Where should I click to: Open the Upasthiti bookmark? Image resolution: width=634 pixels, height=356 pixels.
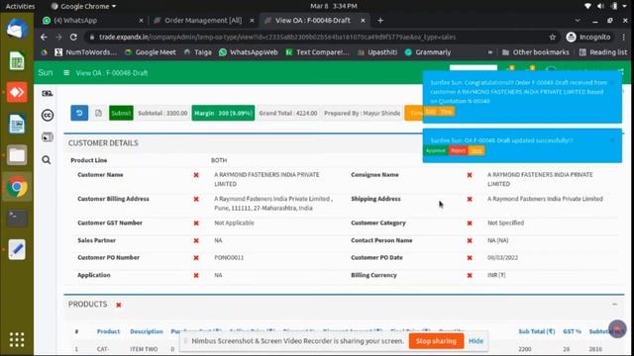pyautogui.click(x=377, y=52)
